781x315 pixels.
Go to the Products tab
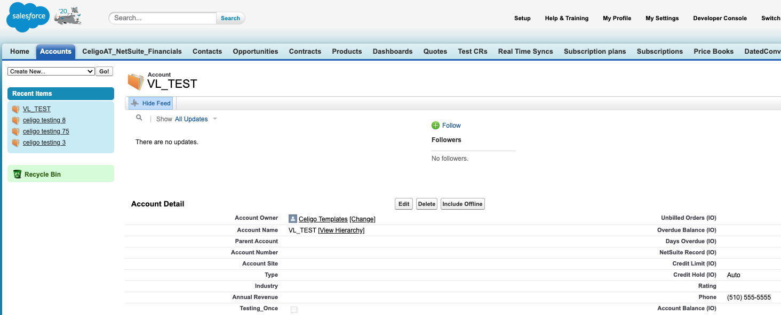point(347,52)
